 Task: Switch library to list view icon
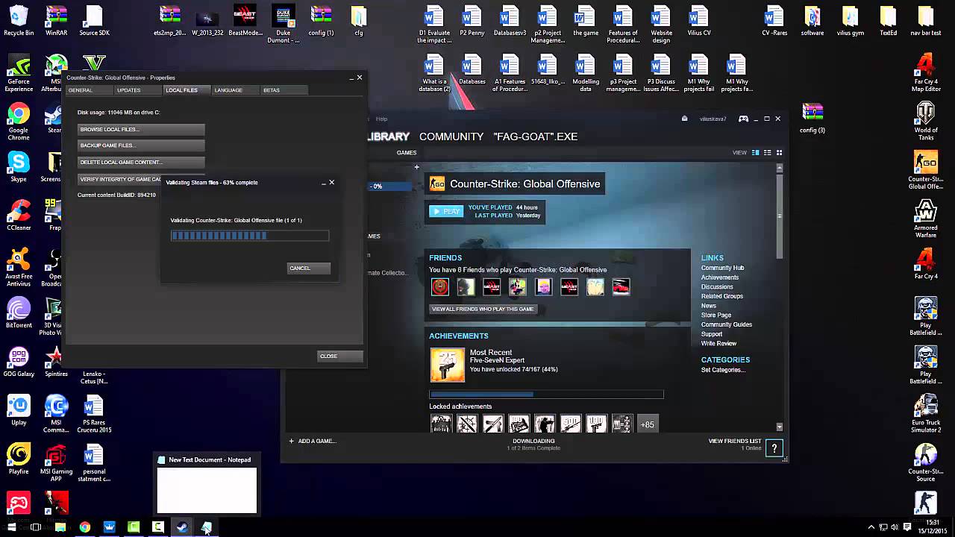click(x=767, y=153)
